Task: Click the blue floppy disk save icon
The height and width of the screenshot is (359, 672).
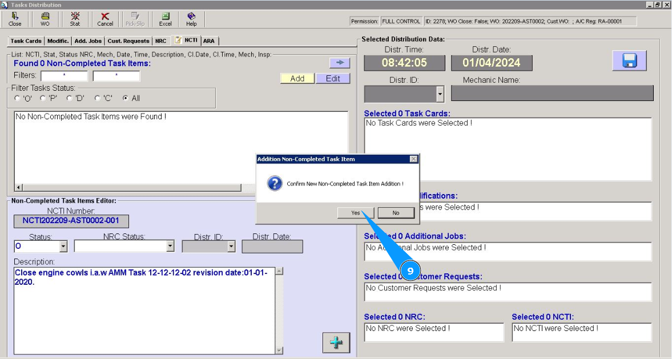Action: coord(629,60)
